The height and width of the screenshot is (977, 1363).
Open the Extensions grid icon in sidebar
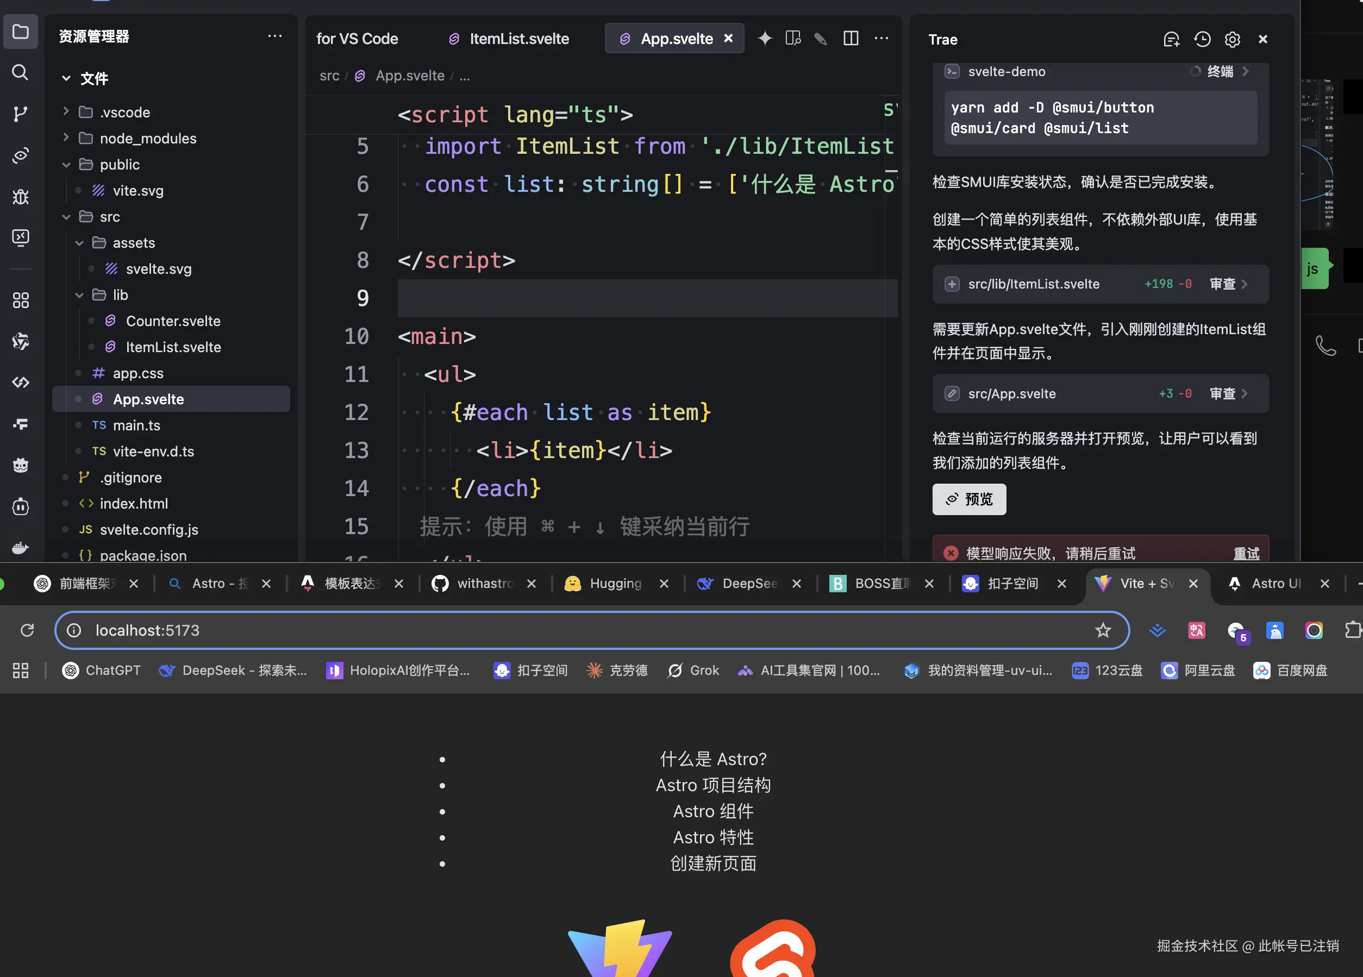(x=20, y=300)
